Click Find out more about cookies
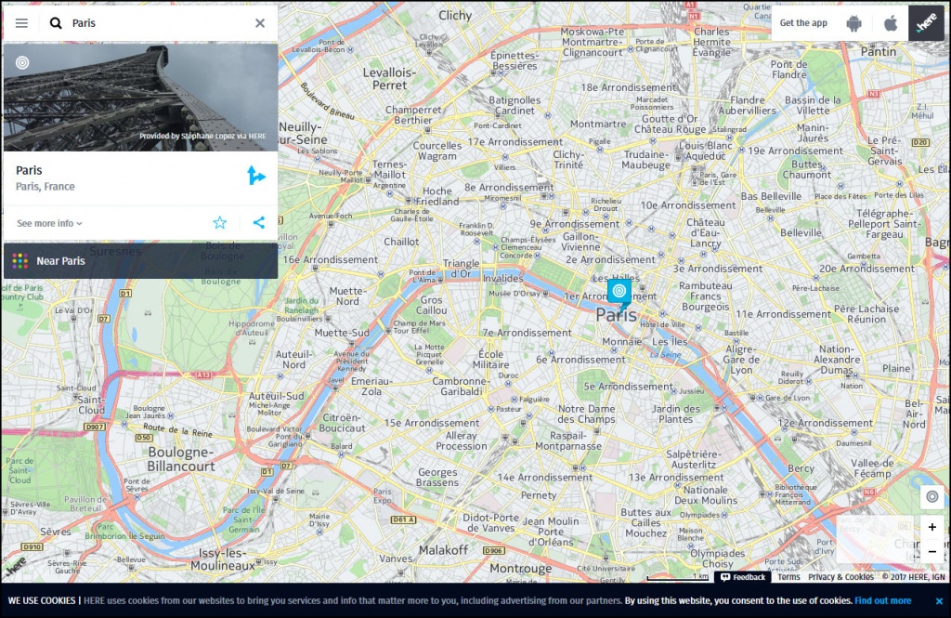951x618 pixels. [882, 600]
